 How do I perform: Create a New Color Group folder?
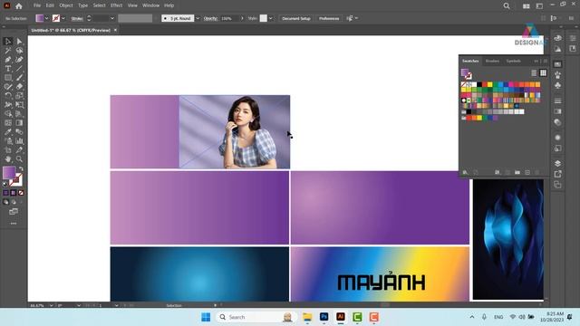517,173
